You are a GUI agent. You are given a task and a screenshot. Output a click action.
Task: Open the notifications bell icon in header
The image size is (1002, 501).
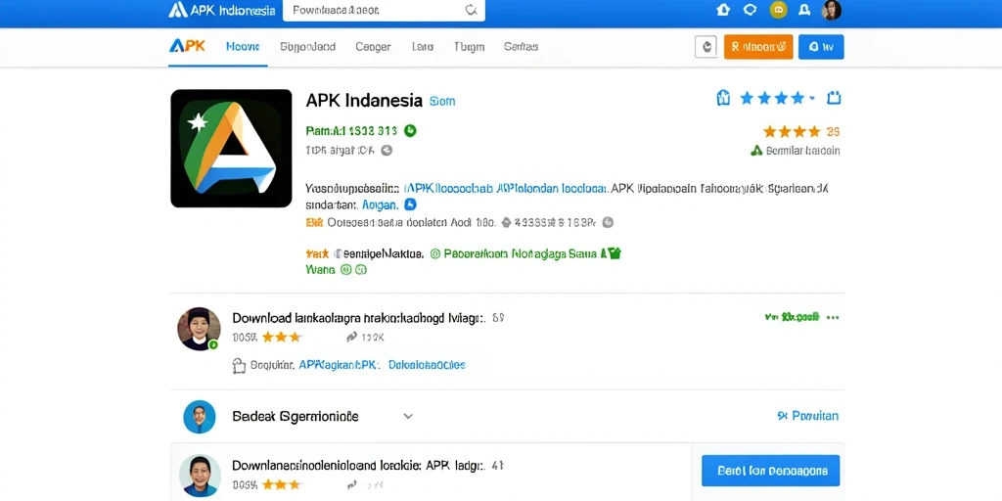tap(804, 10)
